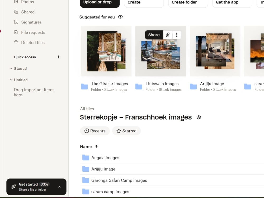This screenshot has width=264, height=198.
Task: Open Share a file or folder step
Action: click(32, 190)
